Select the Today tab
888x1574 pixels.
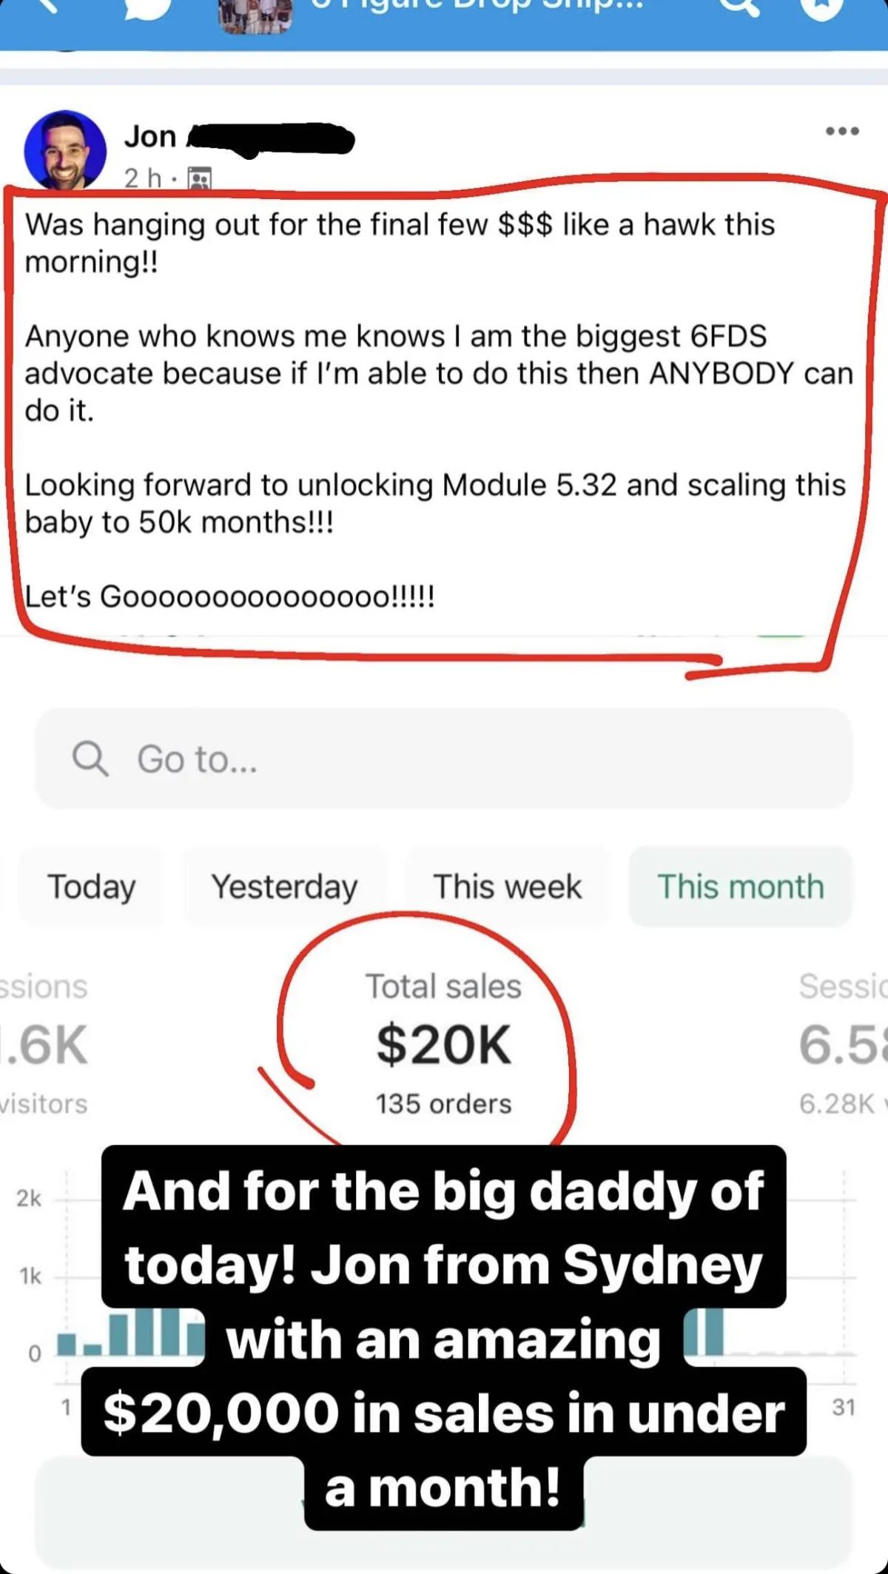91,887
